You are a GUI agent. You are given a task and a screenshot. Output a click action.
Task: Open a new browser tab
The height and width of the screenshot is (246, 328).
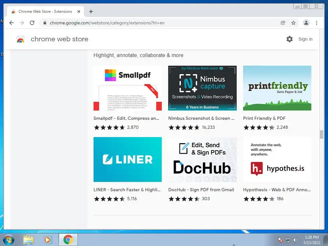coord(91,12)
